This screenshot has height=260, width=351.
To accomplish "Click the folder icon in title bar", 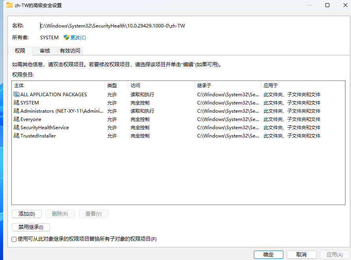I will (9, 5).
